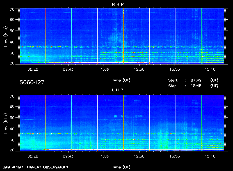Click the 11:06 time tick under LHP plot
Image resolution: width=233 pixels, height=171 pixels.
tap(104, 156)
